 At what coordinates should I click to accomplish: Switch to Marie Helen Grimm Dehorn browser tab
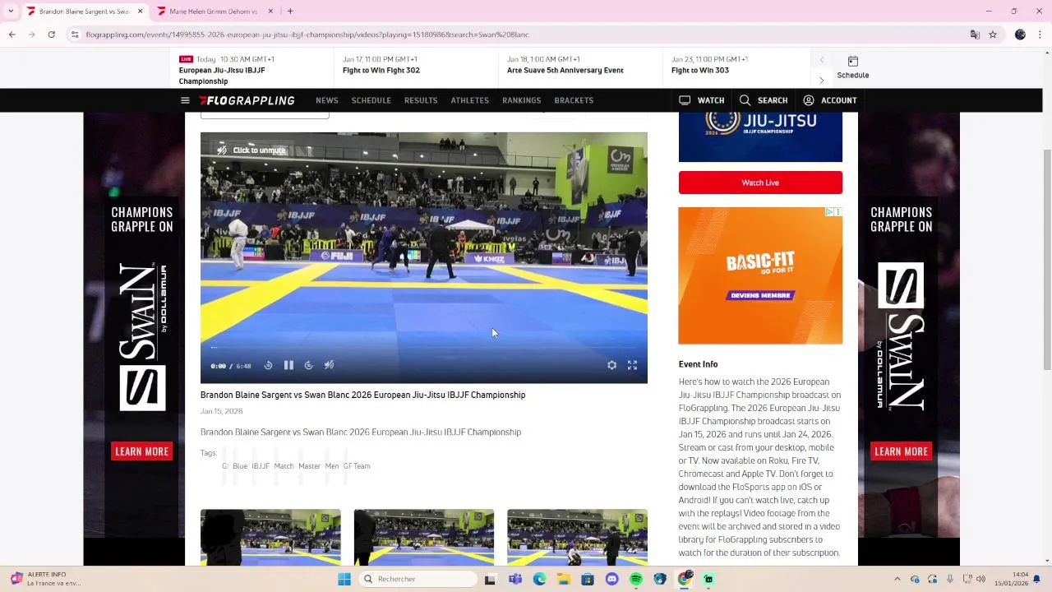coord(214,12)
